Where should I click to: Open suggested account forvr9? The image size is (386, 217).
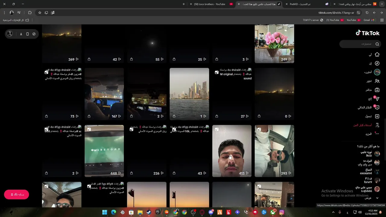[372, 180]
